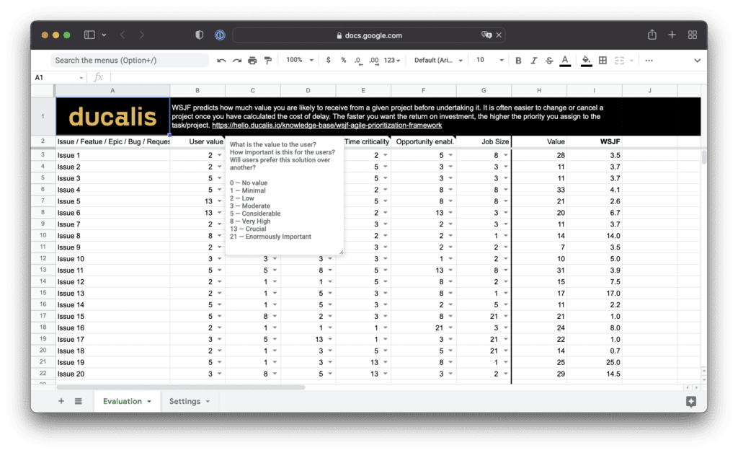Open the Borders icon

(603, 60)
